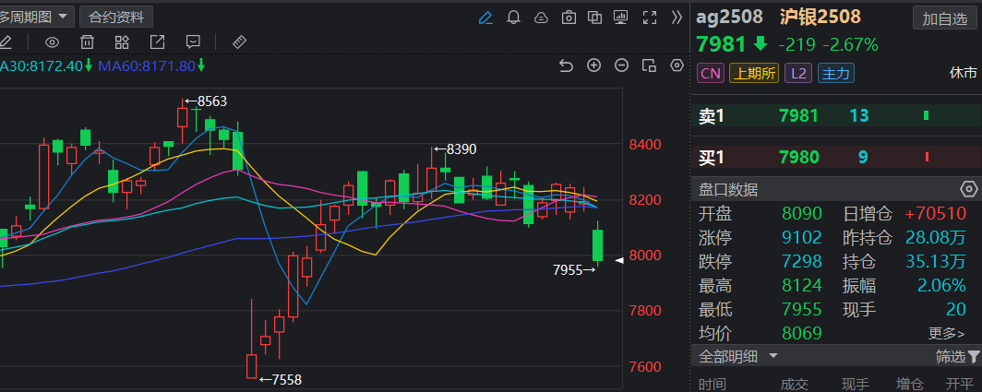Click the open-in-new-window icon
This screenshot has height=392, width=982.
(x=157, y=42)
